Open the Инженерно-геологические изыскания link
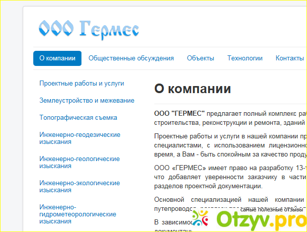Viewport: 307px width, 232px height. tap(80, 162)
